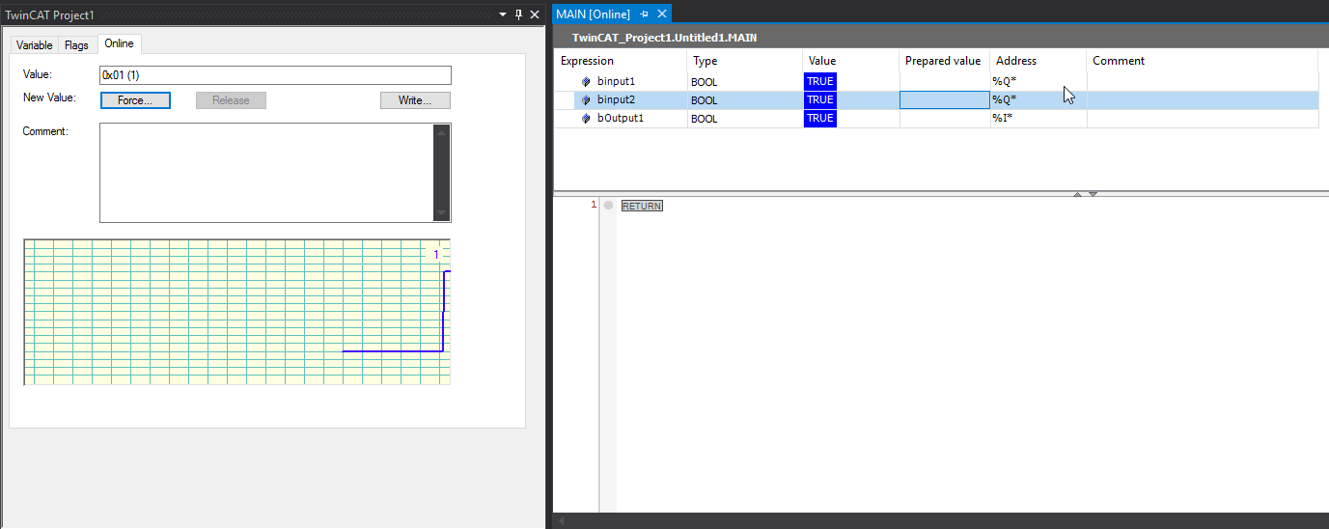The height and width of the screenshot is (529, 1329).
Task: Click the BOOL type of binput1
Action: pyautogui.click(x=705, y=83)
